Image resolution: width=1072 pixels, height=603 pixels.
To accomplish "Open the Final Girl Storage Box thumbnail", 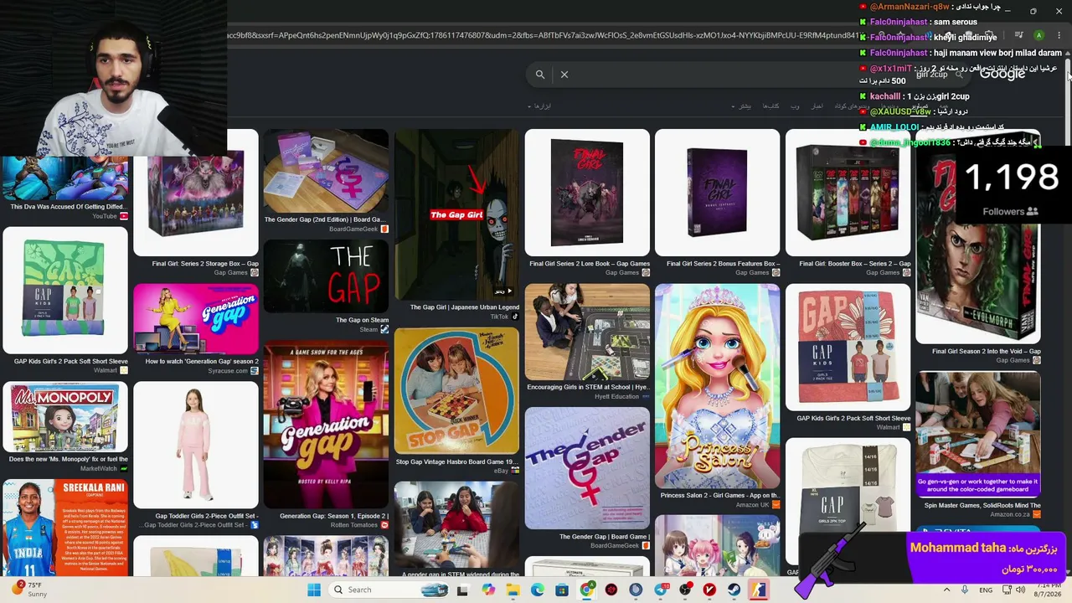I will tap(196, 193).
